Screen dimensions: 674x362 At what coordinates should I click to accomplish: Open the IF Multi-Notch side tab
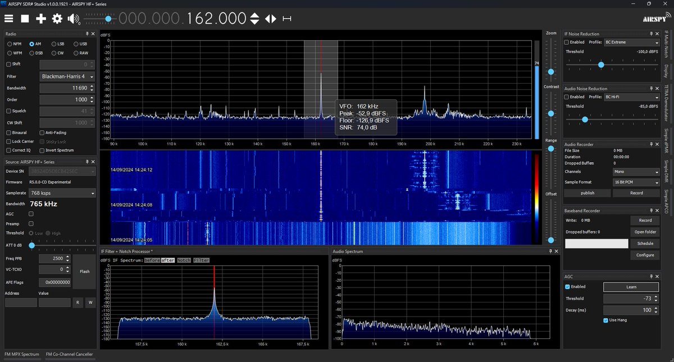pyautogui.click(x=667, y=44)
